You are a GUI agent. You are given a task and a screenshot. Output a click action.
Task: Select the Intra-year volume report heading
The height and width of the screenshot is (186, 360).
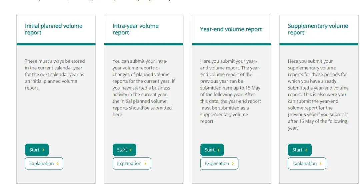tap(135, 29)
